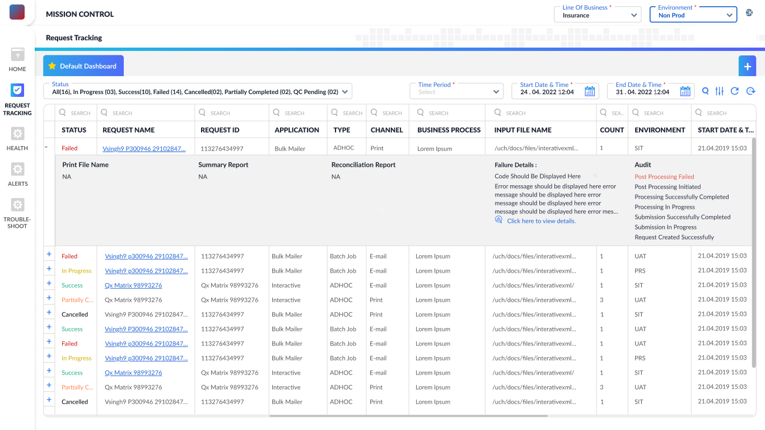Open the Status filter dropdown

coord(198,91)
